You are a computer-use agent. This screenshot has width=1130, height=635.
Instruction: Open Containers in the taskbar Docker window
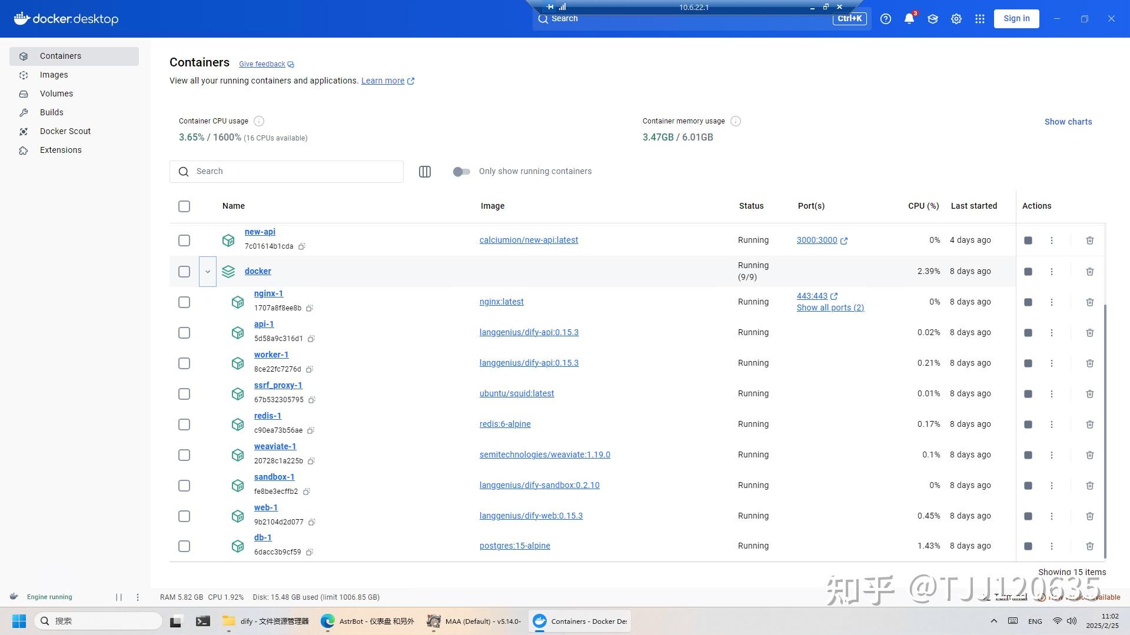[579, 621]
